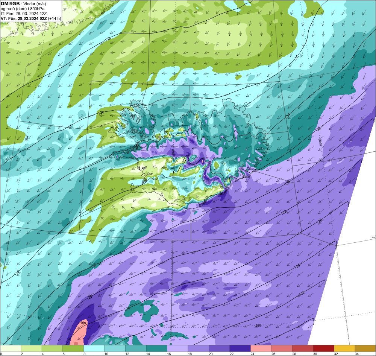Click the light cyan swatch between 8 and 10
The image size is (376, 356).
[x=94, y=348]
